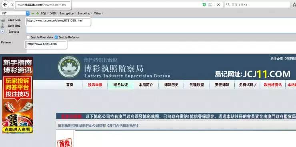Click the 澳门合法博彩执照 notice text

98,125
